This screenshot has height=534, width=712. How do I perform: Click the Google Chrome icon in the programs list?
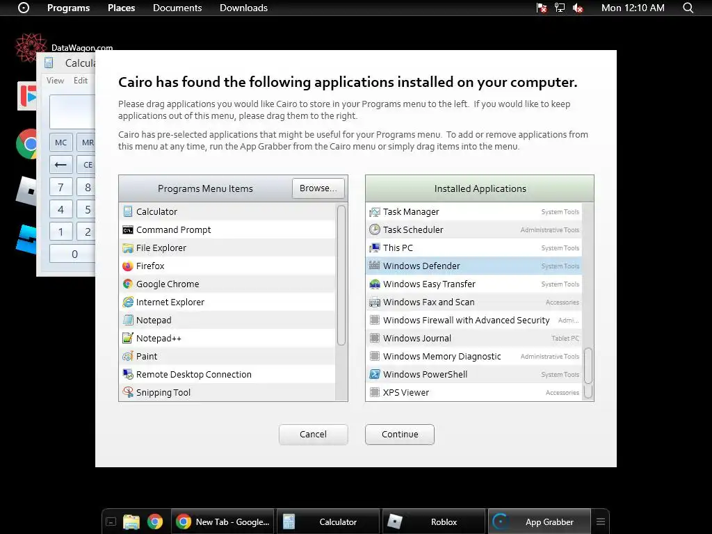pos(128,284)
